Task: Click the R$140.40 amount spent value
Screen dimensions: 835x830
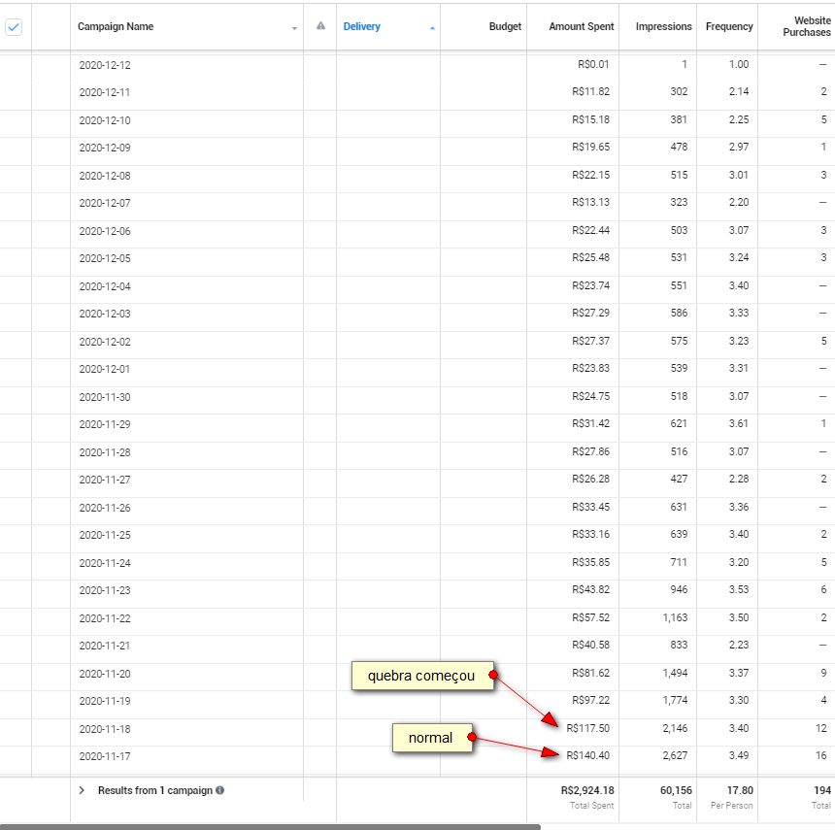Action: (588, 755)
